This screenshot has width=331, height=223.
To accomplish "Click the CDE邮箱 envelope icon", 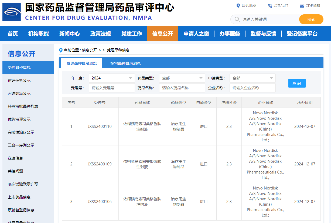I will click(x=302, y=6).
